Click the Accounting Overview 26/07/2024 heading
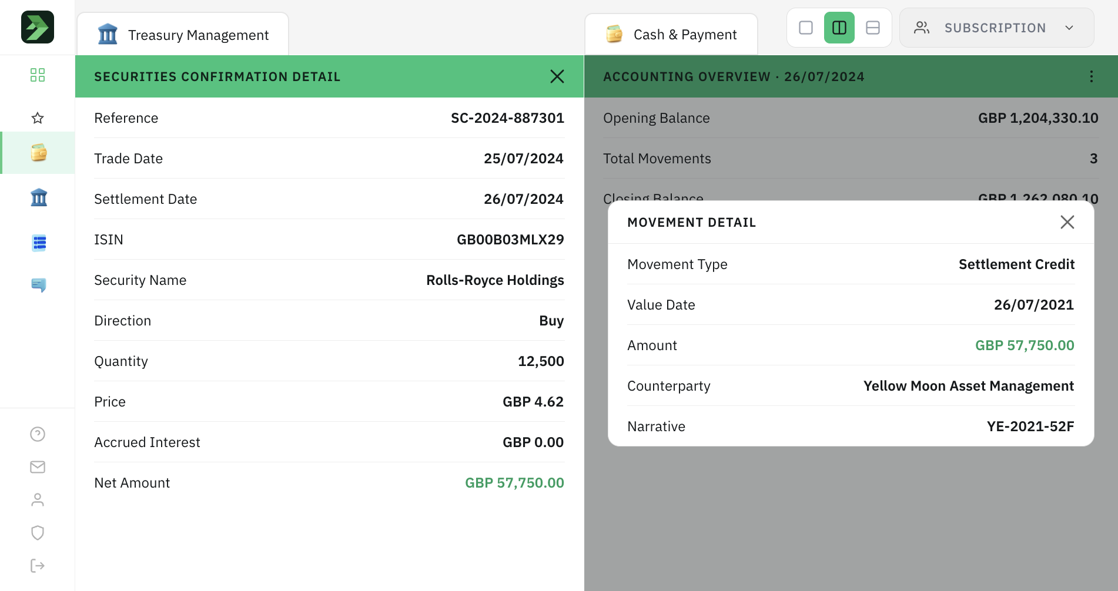This screenshot has height=591, width=1118. click(x=734, y=77)
